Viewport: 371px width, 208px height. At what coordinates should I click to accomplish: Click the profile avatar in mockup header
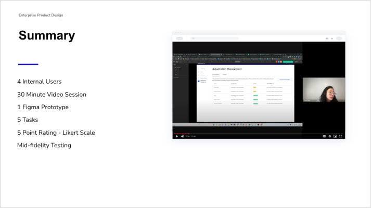click(x=339, y=38)
